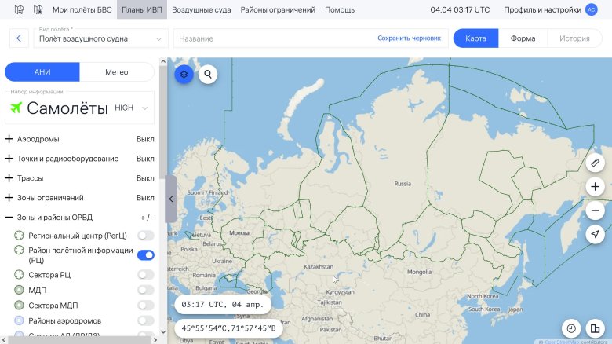Select the Метео button
Viewport: 612px width, 344px height.
click(116, 72)
